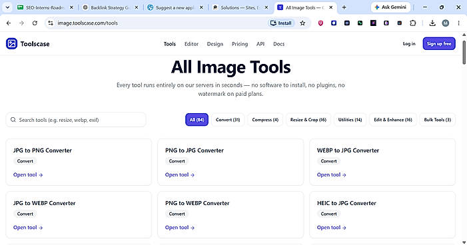Click the JPG to WEBP Converter title

(x=45, y=203)
